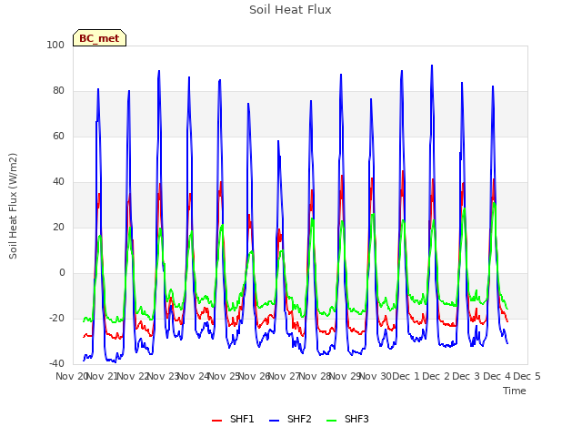Click the Dec 1 x-axis tick label

coord(406,376)
